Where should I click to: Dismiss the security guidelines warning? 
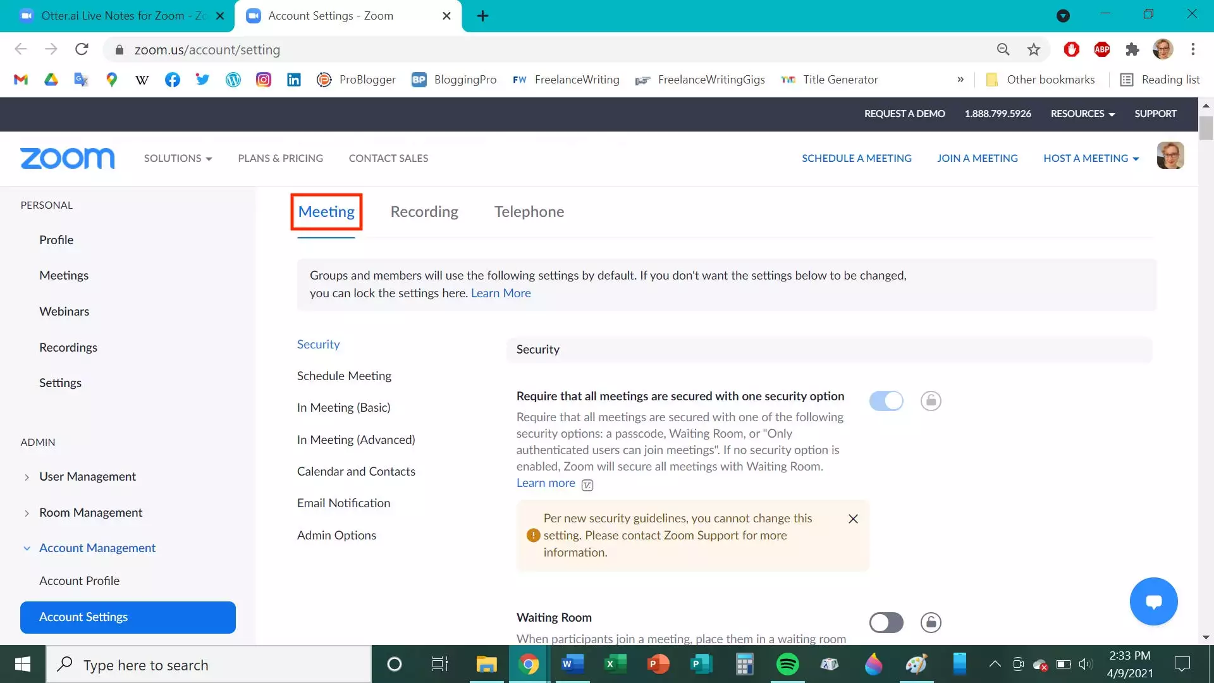853,519
